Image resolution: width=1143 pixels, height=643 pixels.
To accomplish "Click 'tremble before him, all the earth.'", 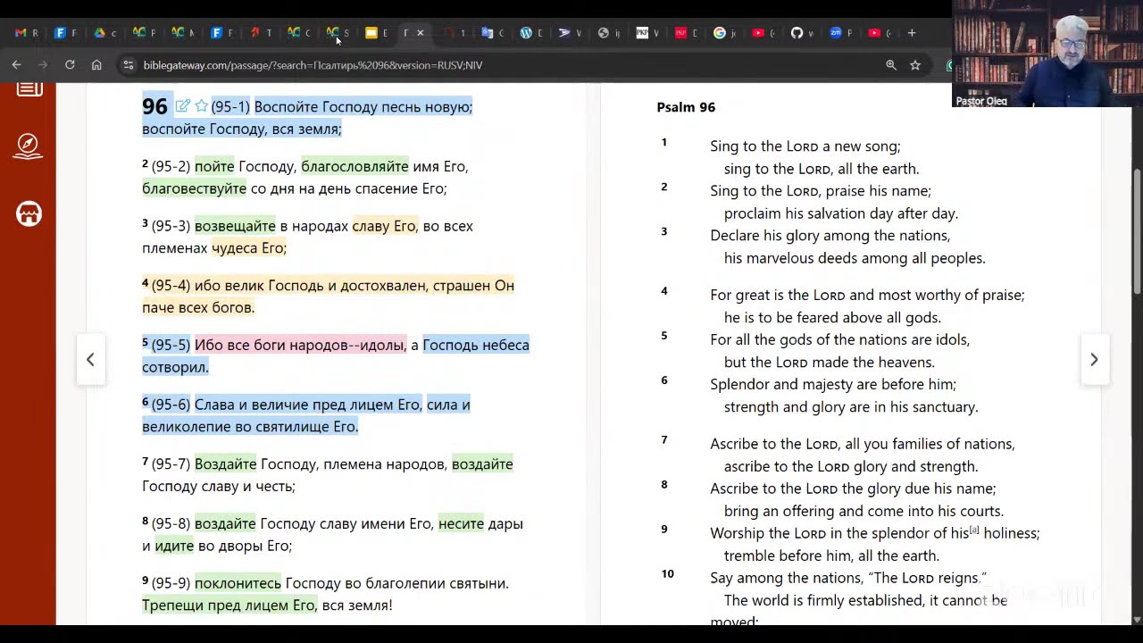I will pyautogui.click(x=831, y=555).
